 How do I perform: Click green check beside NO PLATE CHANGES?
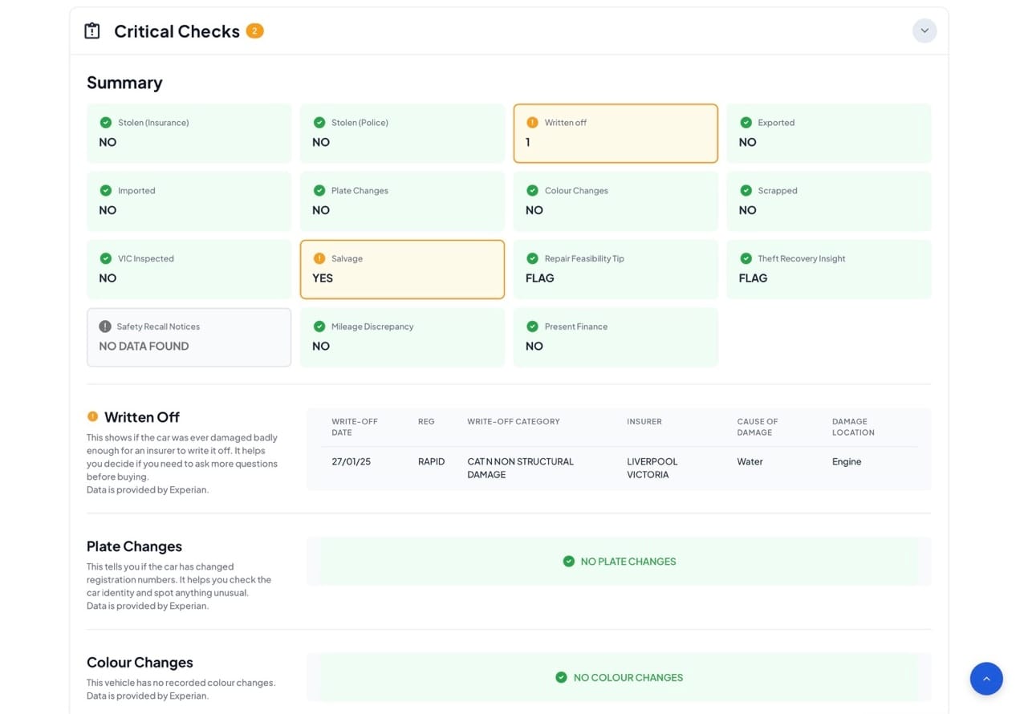[569, 562]
